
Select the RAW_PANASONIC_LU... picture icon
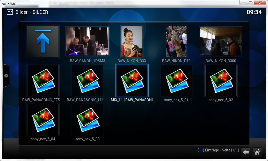pyautogui.click(x=87, y=80)
